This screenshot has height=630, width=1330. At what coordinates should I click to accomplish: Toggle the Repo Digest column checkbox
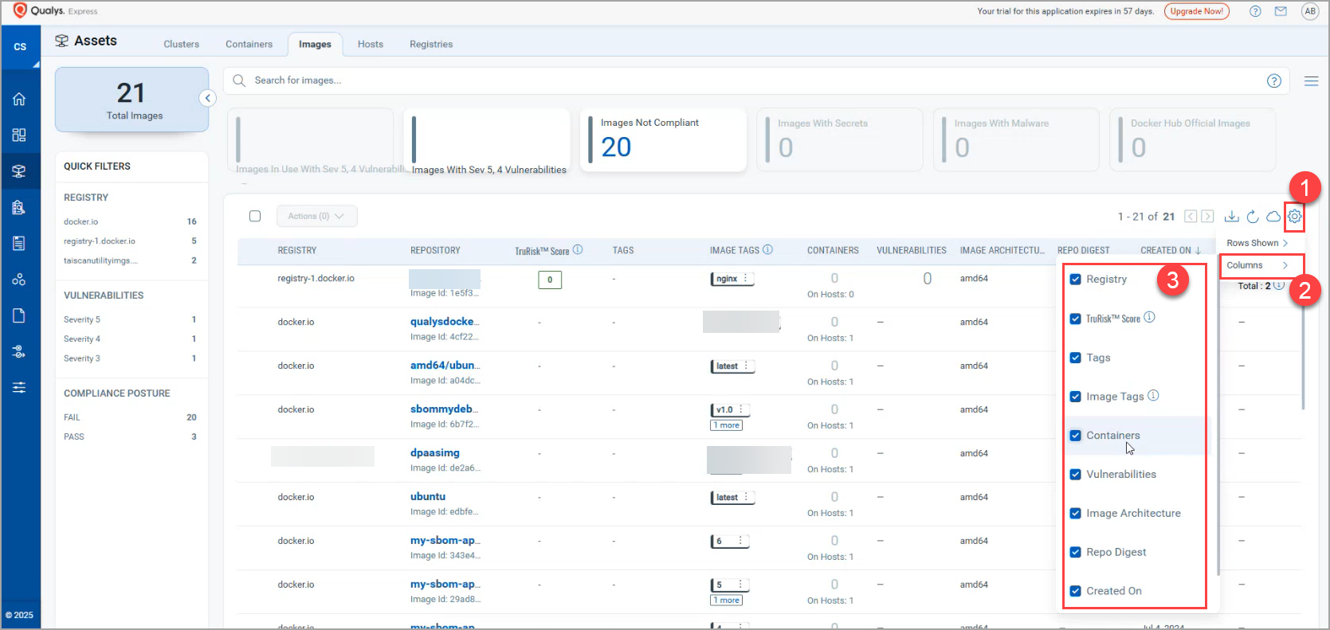1075,552
